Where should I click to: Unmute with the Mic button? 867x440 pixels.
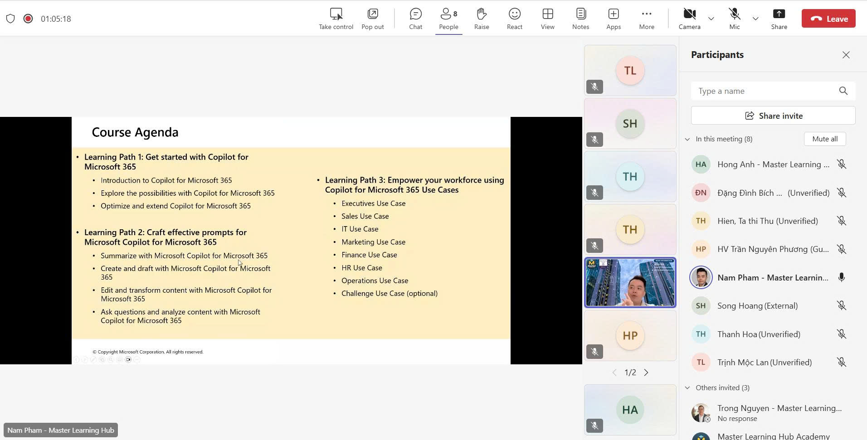(735, 19)
